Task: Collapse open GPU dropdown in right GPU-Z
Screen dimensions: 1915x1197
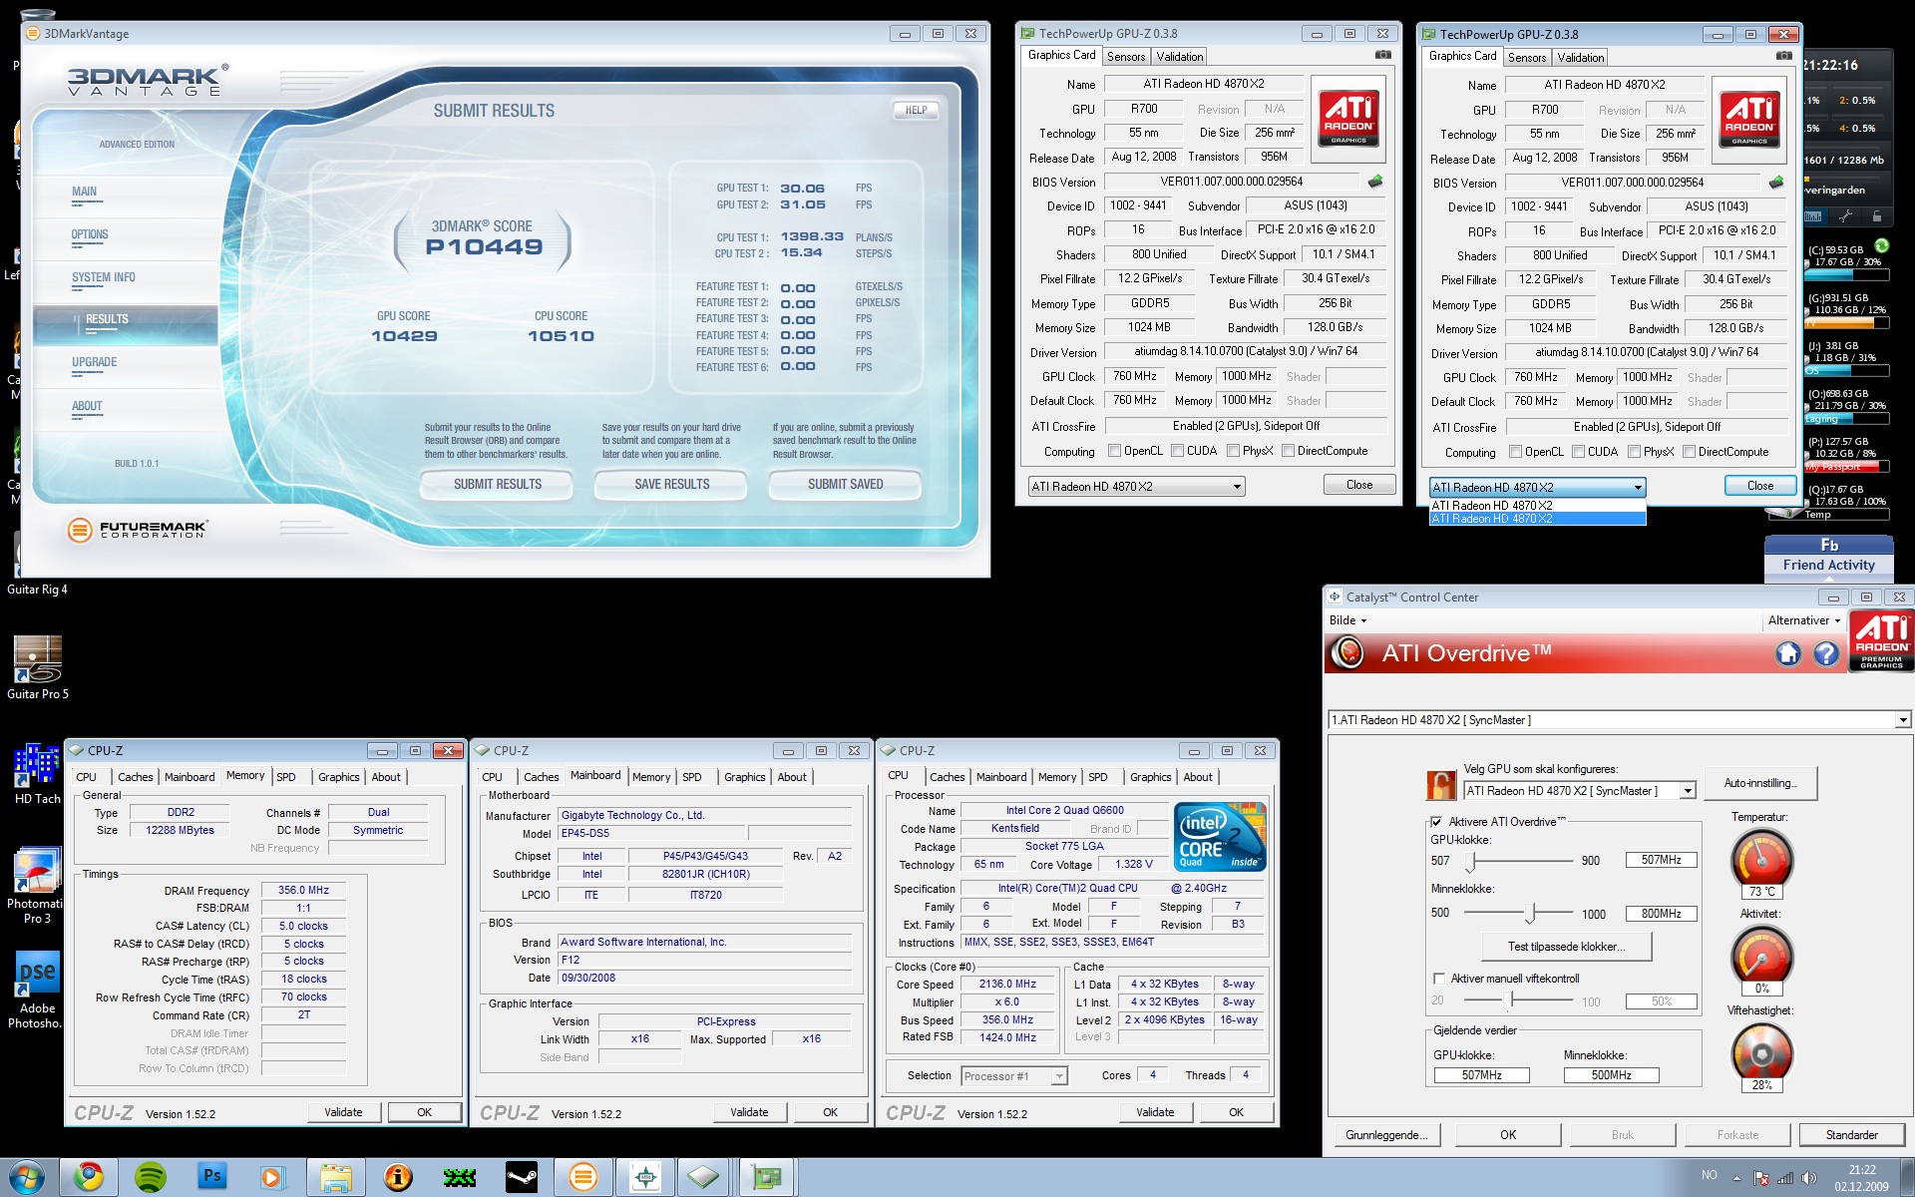Action: [1537, 488]
